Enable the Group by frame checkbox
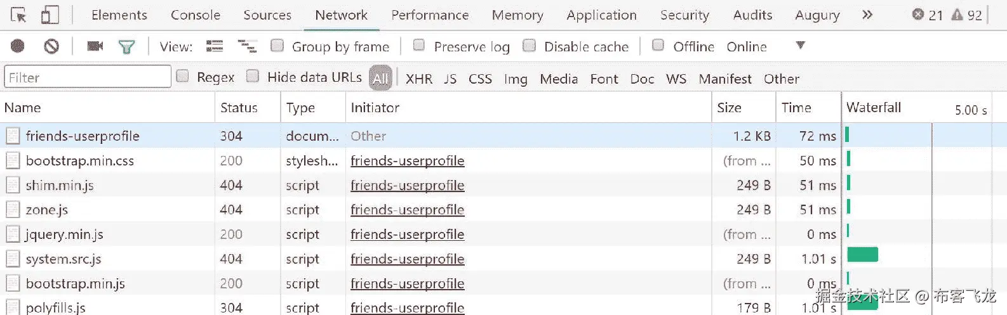 (277, 46)
